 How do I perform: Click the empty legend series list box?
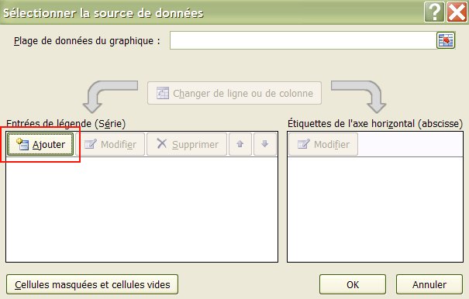[142, 209]
